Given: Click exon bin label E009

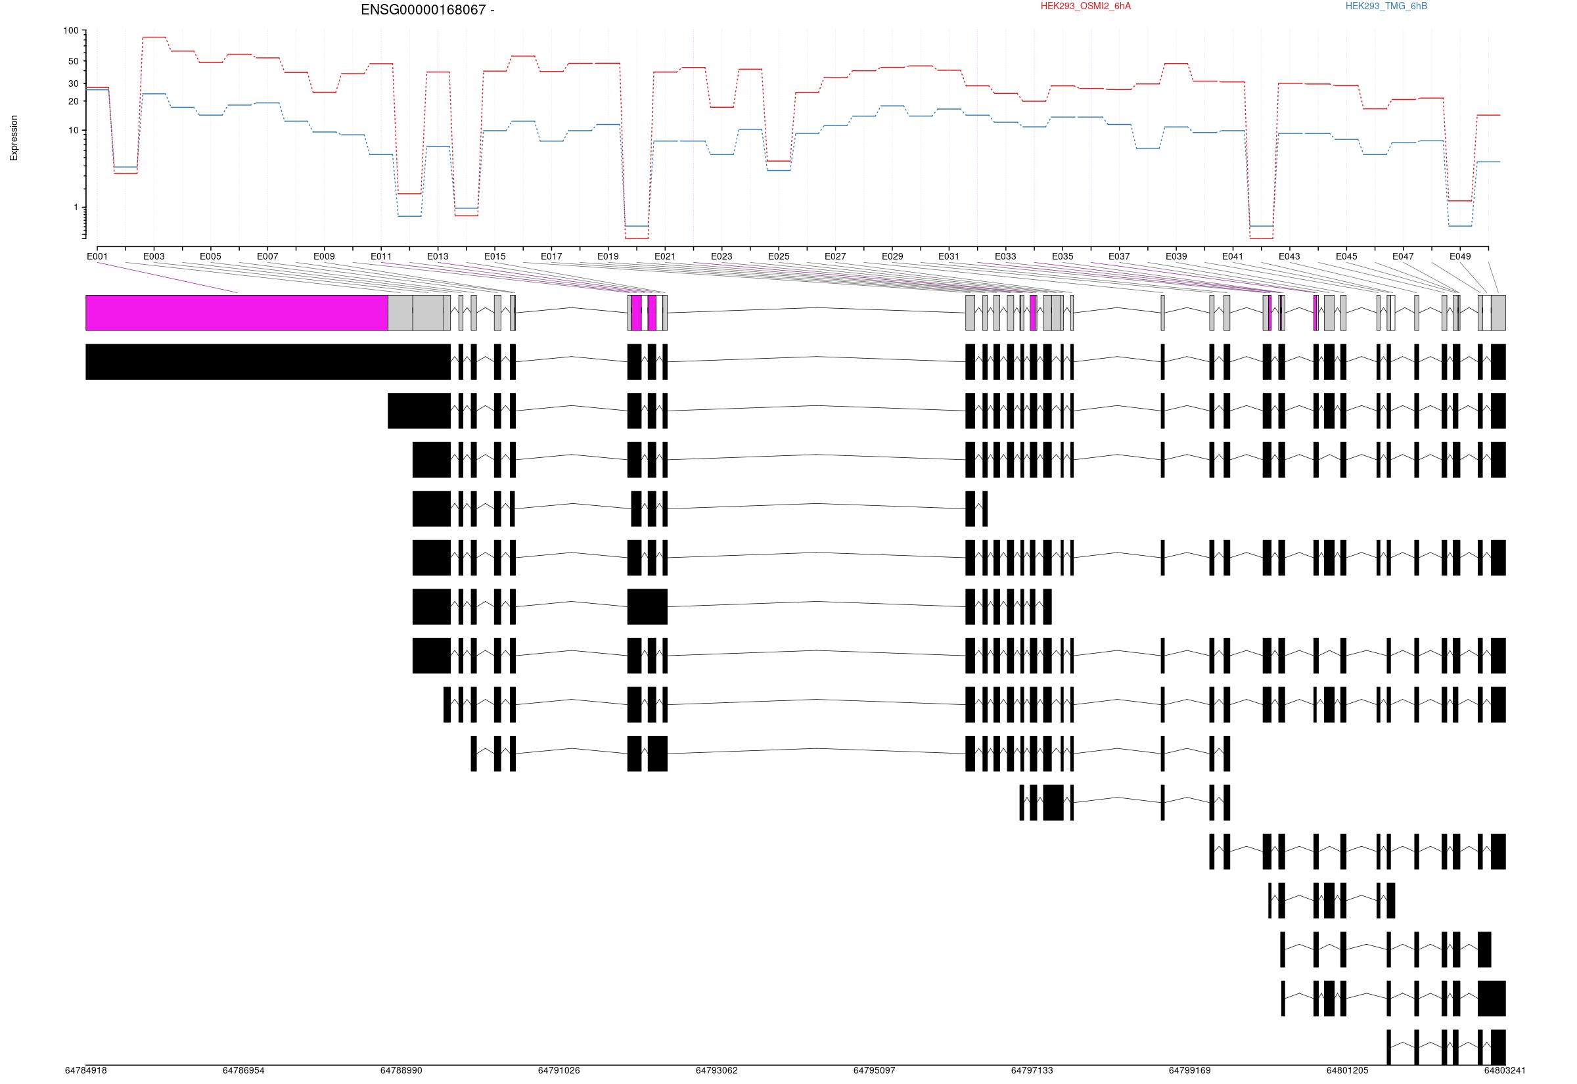Looking at the screenshot, I should pyautogui.click(x=324, y=256).
